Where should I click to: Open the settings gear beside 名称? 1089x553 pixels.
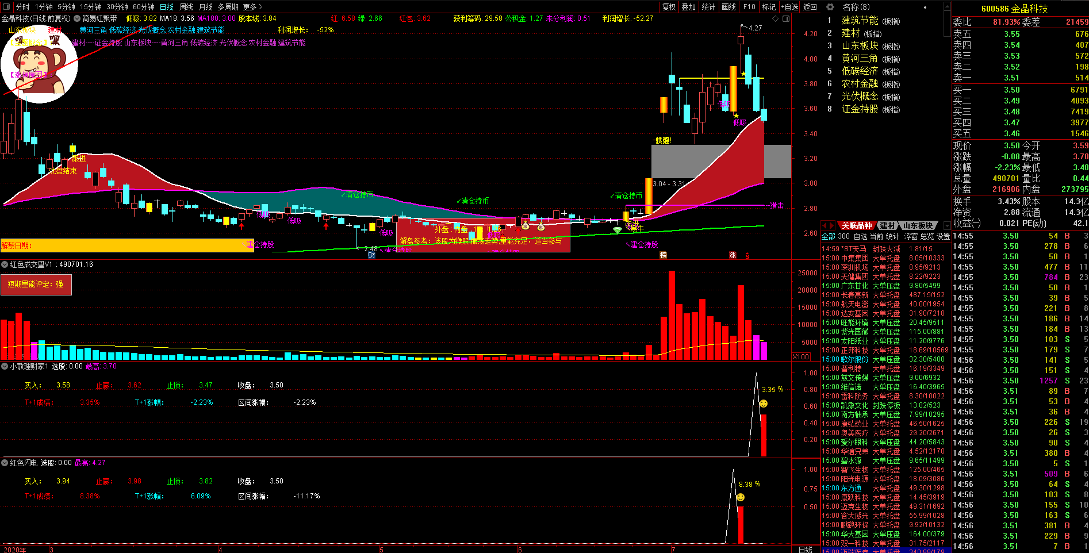point(830,7)
